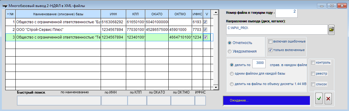349x111 pixels.
Task: Focus the quick search по ИНН field
Action: 114,100
